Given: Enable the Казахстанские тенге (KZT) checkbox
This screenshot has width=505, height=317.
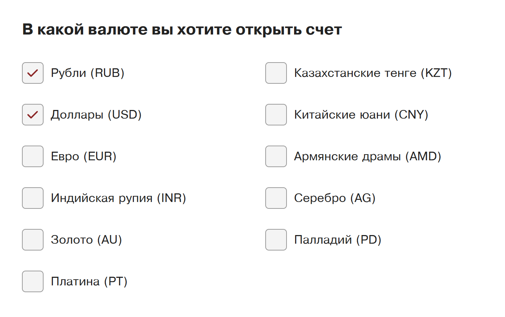Looking at the screenshot, I should 276,73.
